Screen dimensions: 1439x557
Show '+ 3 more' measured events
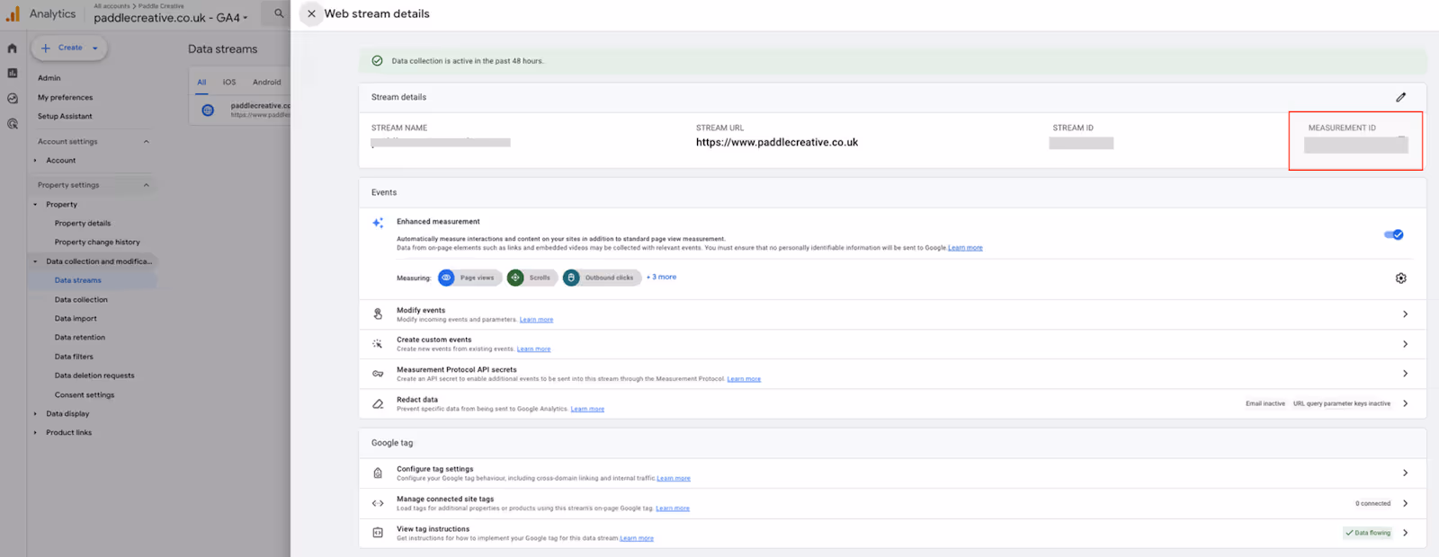[661, 277]
